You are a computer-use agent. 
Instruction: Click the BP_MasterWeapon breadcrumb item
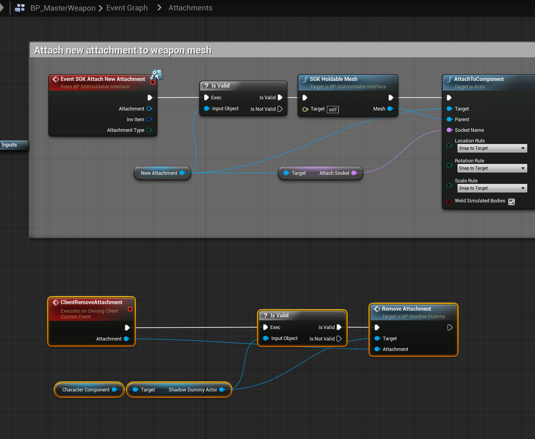tap(63, 8)
